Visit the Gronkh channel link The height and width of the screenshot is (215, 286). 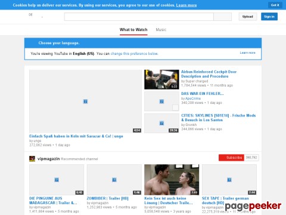[x=191, y=125]
